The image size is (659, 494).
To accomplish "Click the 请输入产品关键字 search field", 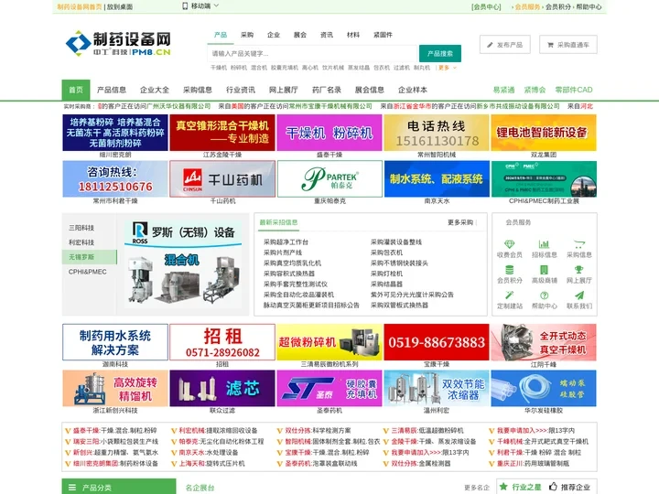I will (313, 53).
